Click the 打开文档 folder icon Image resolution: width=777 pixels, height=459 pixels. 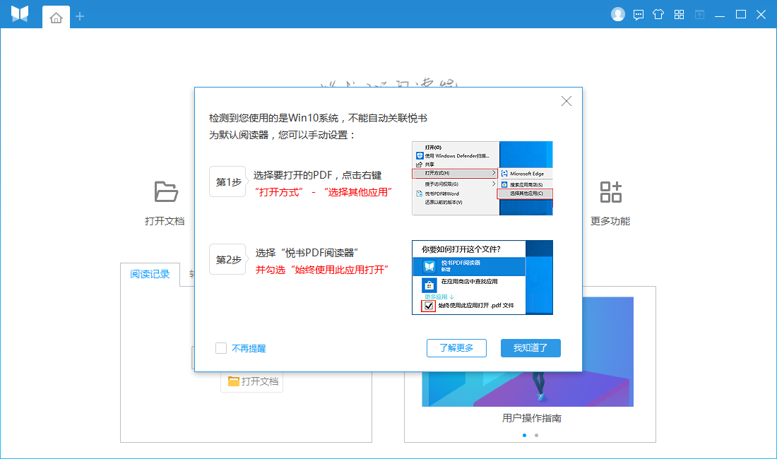pyautogui.click(x=165, y=191)
